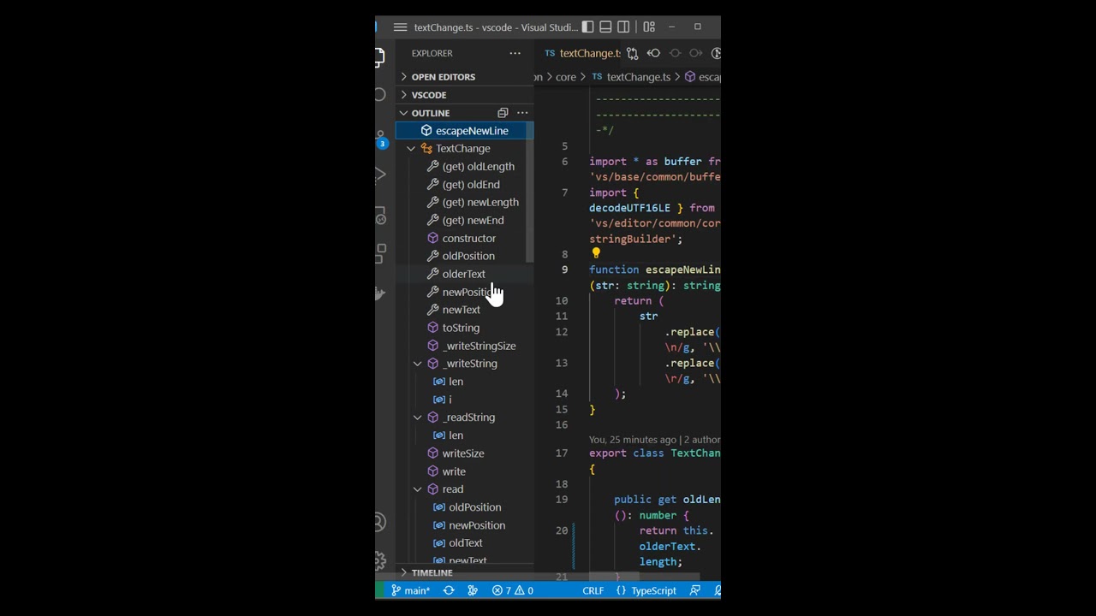Open Source Control view with badge
The height and width of the screenshot is (616, 1096).
[x=381, y=138]
